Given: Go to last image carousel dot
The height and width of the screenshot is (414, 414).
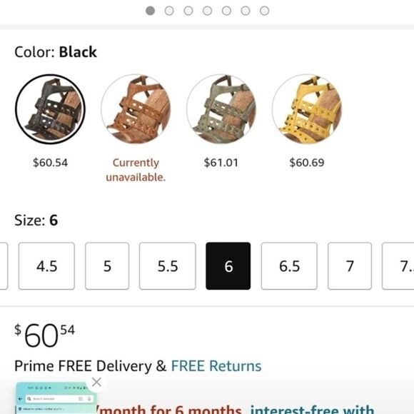Looking at the screenshot, I should tap(265, 11).
